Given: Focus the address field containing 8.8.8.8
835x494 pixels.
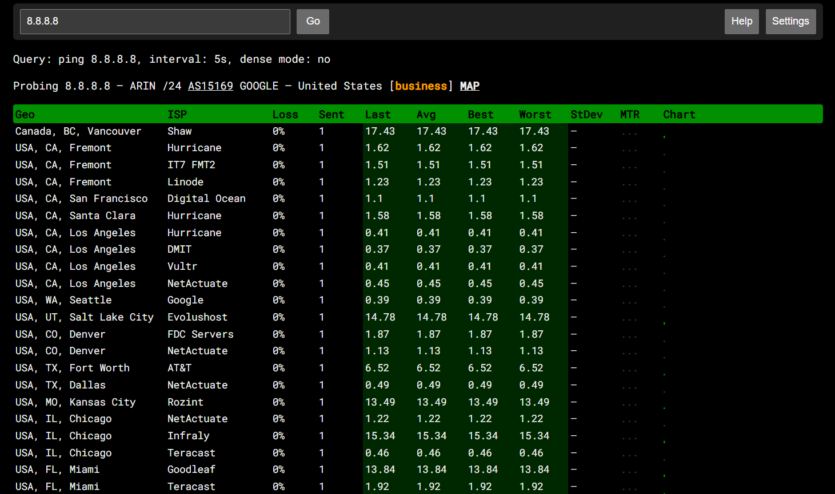Looking at the screenshot, I should point(155,22).
